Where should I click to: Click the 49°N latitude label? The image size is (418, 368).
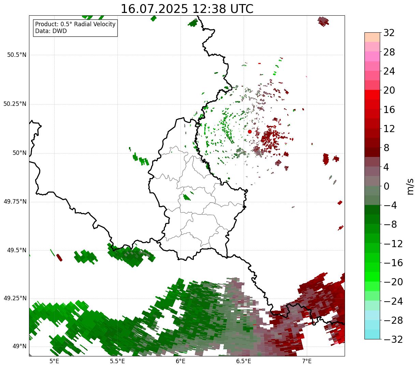19,346
